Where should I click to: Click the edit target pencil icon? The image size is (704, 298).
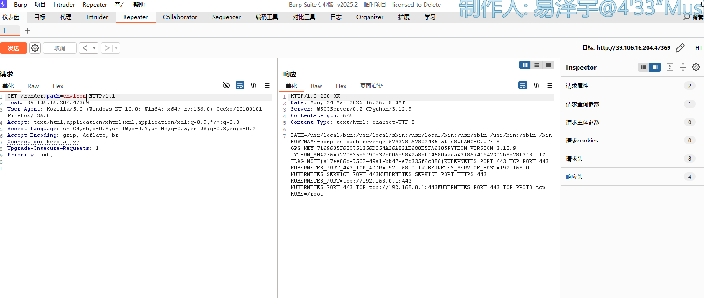point(680,47)
